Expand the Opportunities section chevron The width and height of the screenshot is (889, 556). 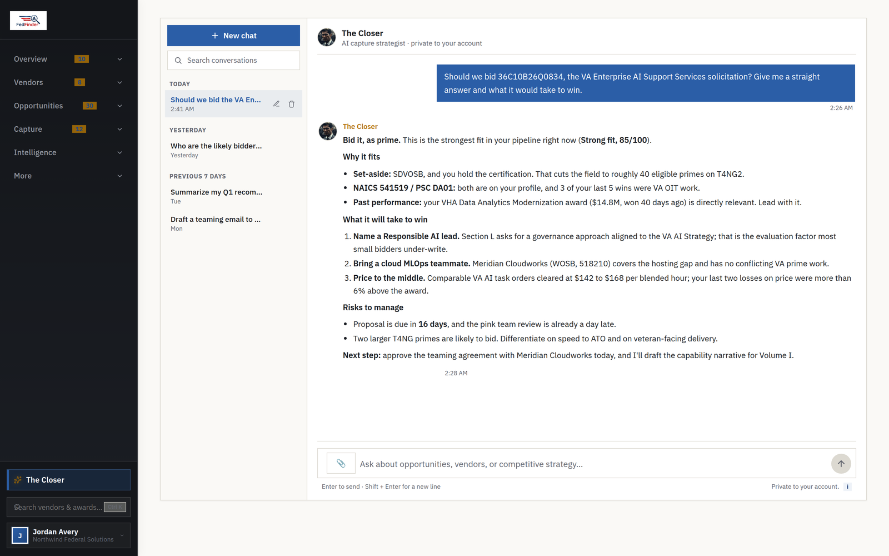click(119, 106)
